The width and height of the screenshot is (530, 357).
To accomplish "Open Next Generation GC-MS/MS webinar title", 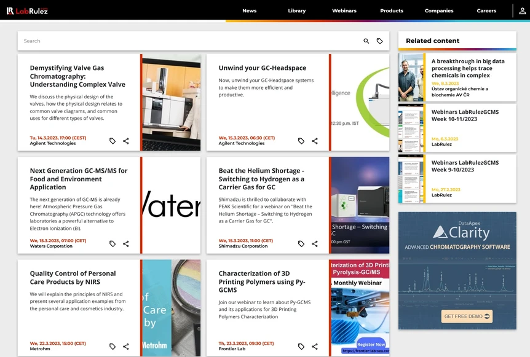I will [79, 179].
